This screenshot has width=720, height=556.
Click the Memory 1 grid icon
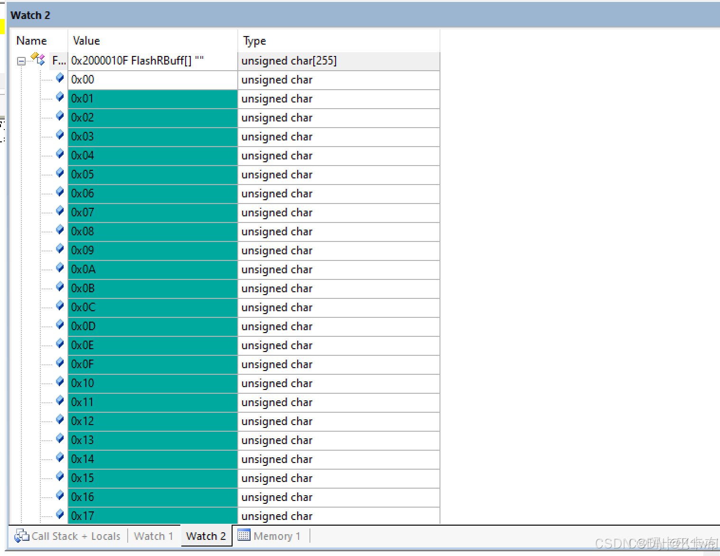tap(243, 535)
